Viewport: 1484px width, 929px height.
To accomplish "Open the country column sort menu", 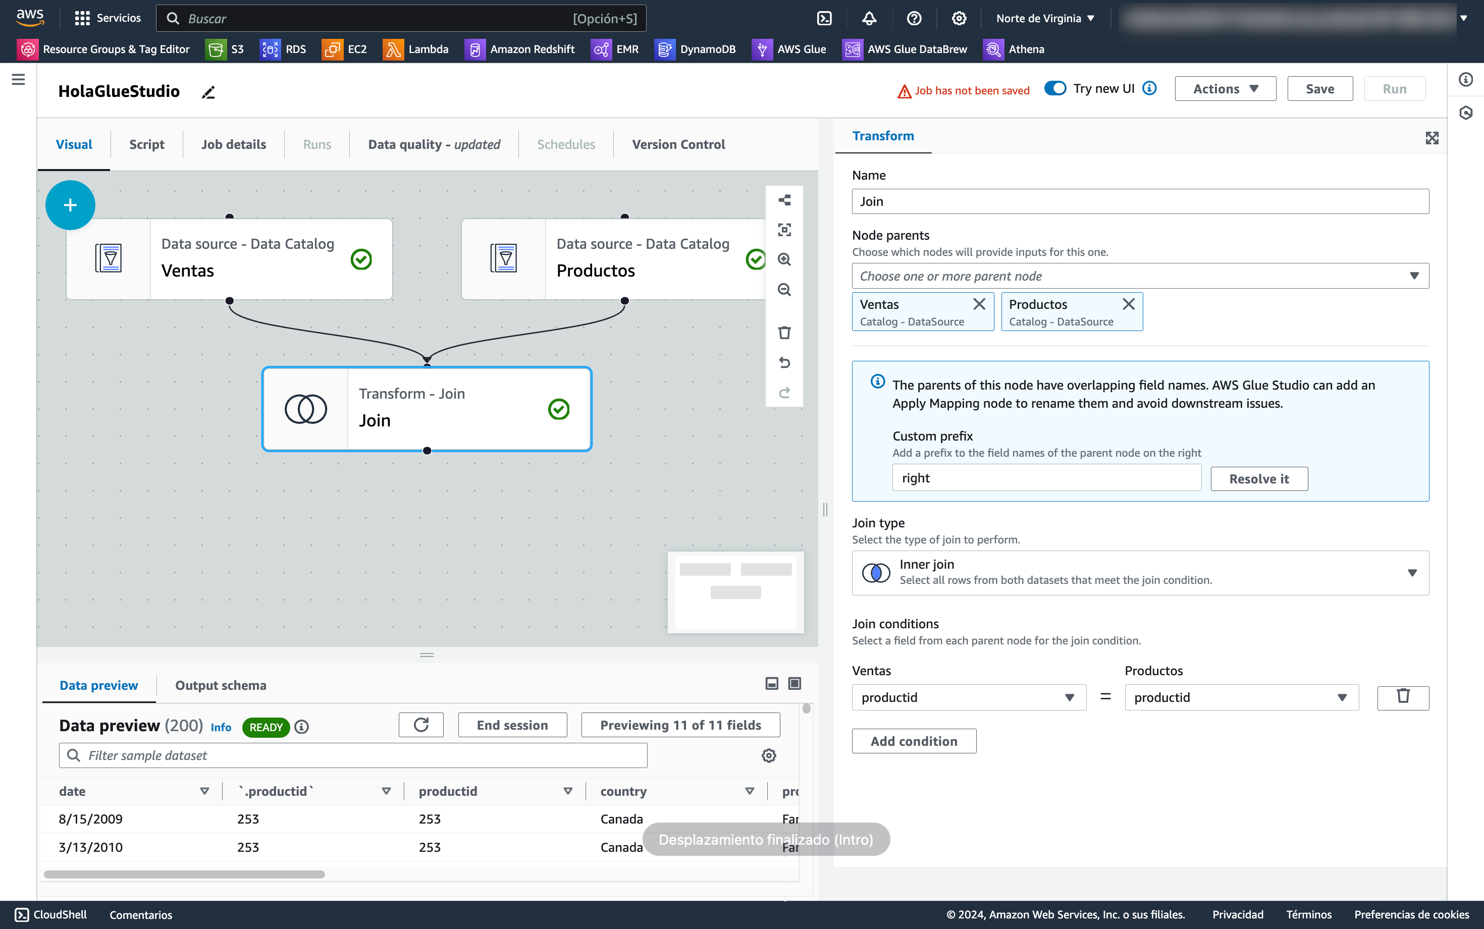I will [x=750, y=791].
